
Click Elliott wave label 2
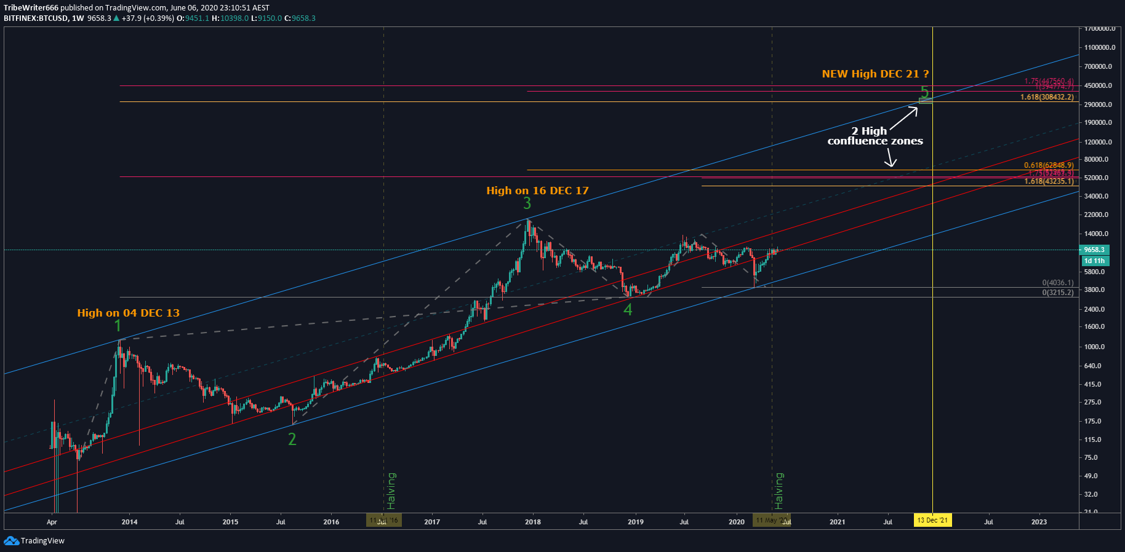click(x=292, y=439)
